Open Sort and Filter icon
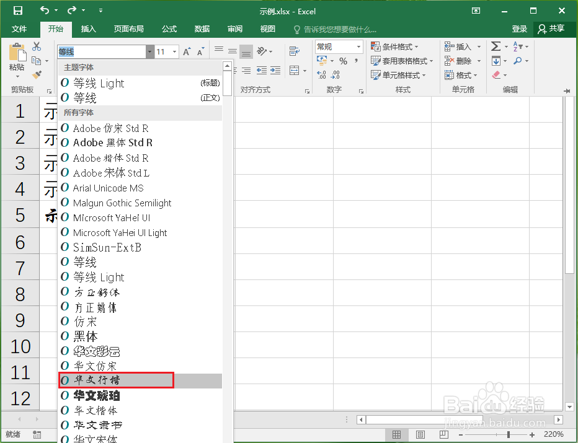This screenshot has width=578, height=443. pos(518,46)
